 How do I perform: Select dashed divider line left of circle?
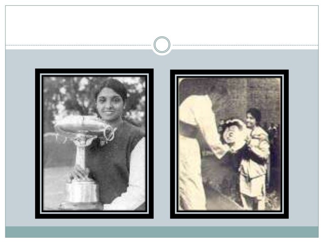(78, 45)
